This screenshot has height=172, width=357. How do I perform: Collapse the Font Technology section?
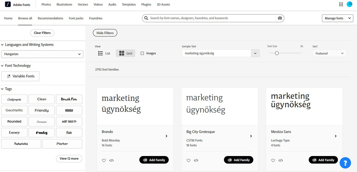click(x=16, y=66)
